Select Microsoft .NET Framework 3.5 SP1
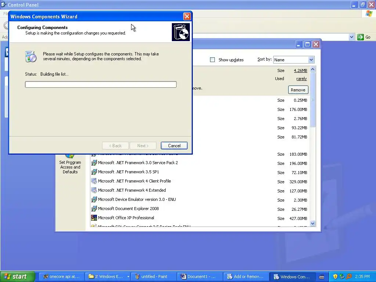Image resolution: width=376 pixels, height=282 pixels. (128, 172)
